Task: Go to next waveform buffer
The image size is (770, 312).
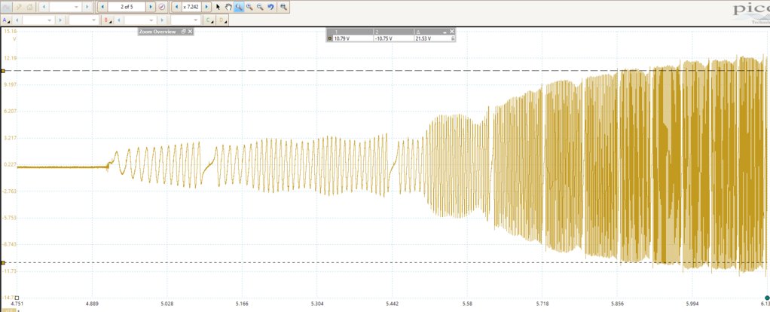Action: [x=151, y=7]
